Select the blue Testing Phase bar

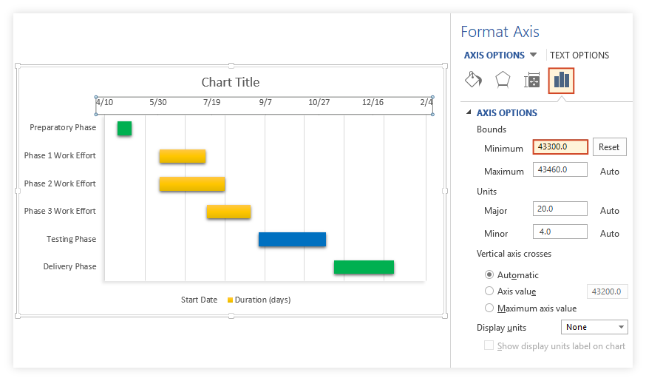292,239
